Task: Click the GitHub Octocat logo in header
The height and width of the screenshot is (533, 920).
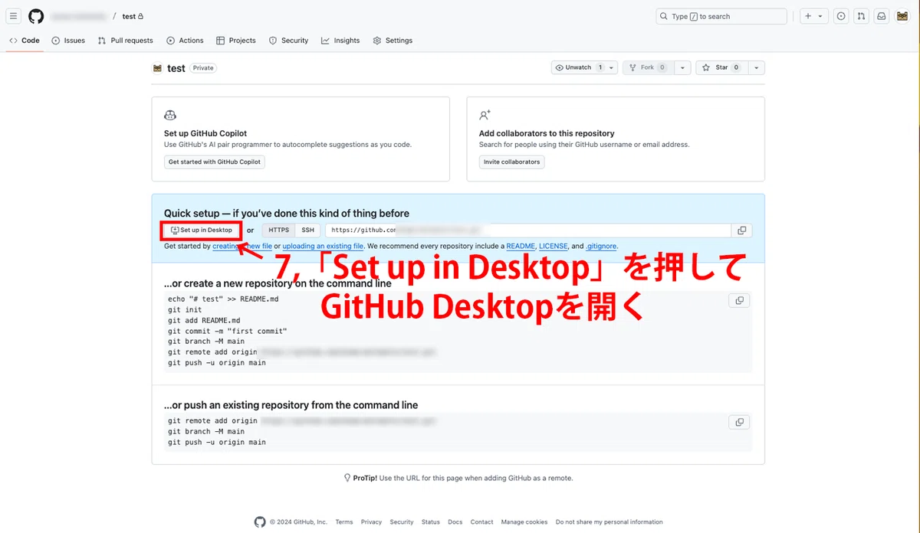Action: click(x=36, y=16)
